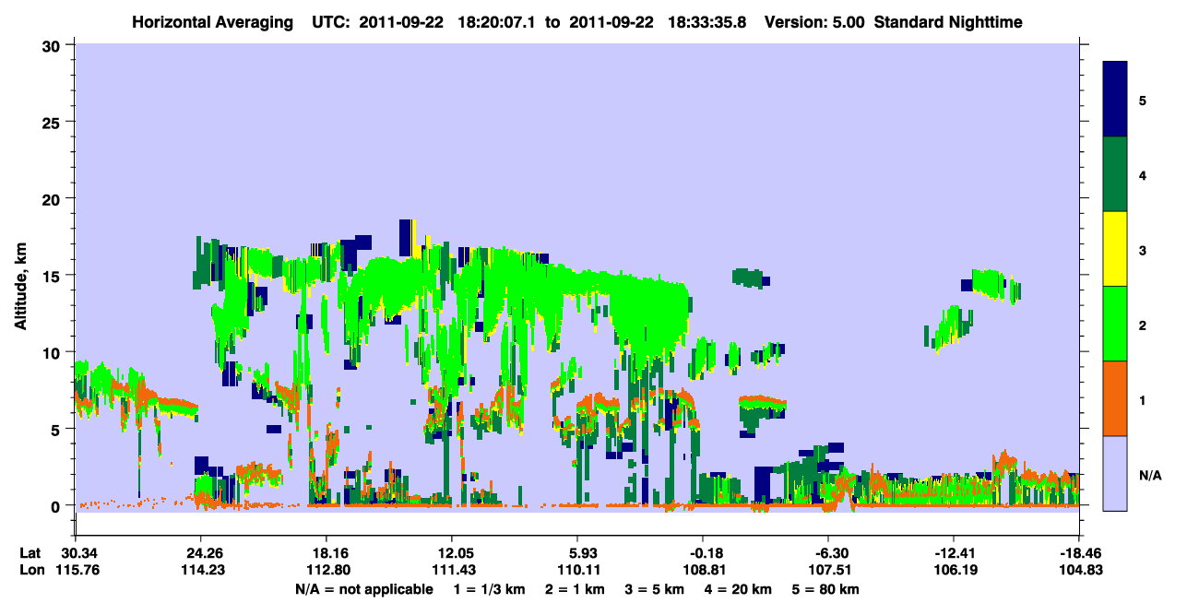The image size is (1199, 615).
Task: Click latitude value 18.16
Action: click(326, 553)
